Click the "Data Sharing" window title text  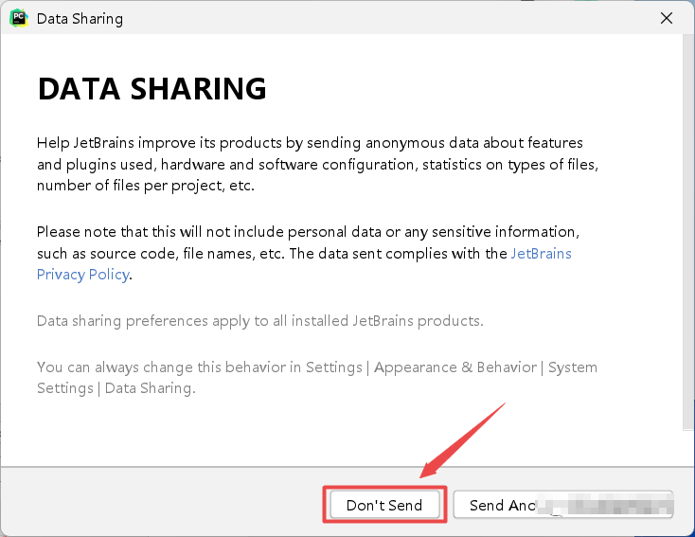[x=79, y=19]
